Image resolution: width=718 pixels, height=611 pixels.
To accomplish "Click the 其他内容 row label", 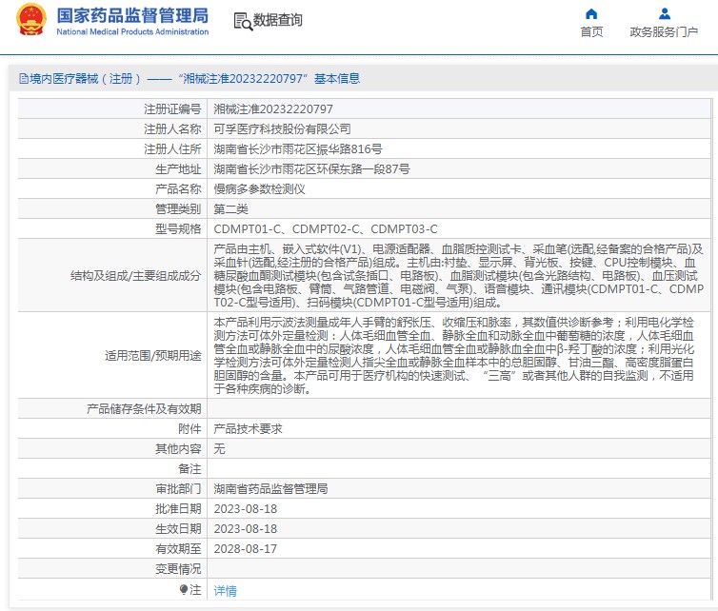I will click(x=178, y=449).
